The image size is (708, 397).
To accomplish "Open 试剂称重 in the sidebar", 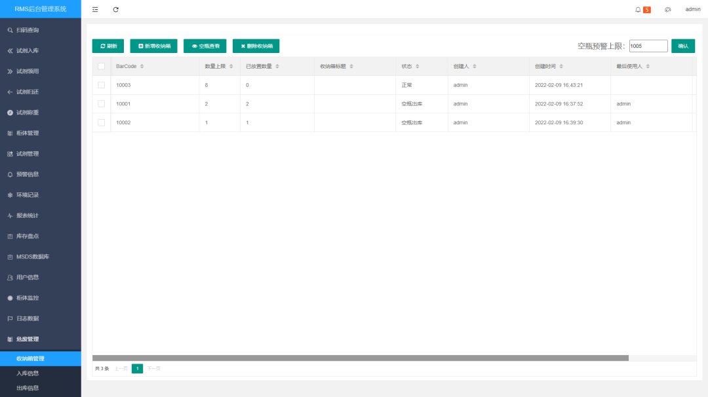I will tap(41, 112).
